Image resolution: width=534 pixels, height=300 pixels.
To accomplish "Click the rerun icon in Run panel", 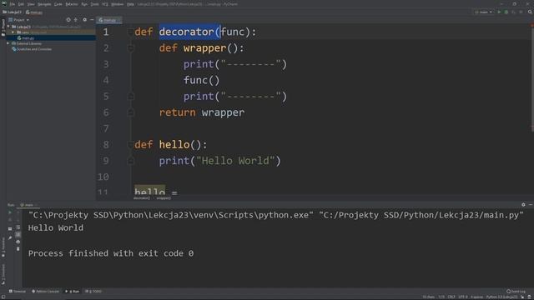I will click(x=10, y=212).
